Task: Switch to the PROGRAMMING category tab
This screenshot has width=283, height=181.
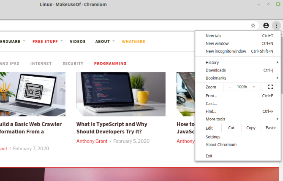Action: click(110, 64)
